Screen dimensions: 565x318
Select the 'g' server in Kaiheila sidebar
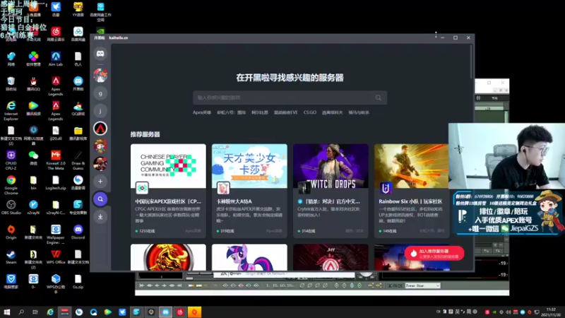tap(100, 93)
